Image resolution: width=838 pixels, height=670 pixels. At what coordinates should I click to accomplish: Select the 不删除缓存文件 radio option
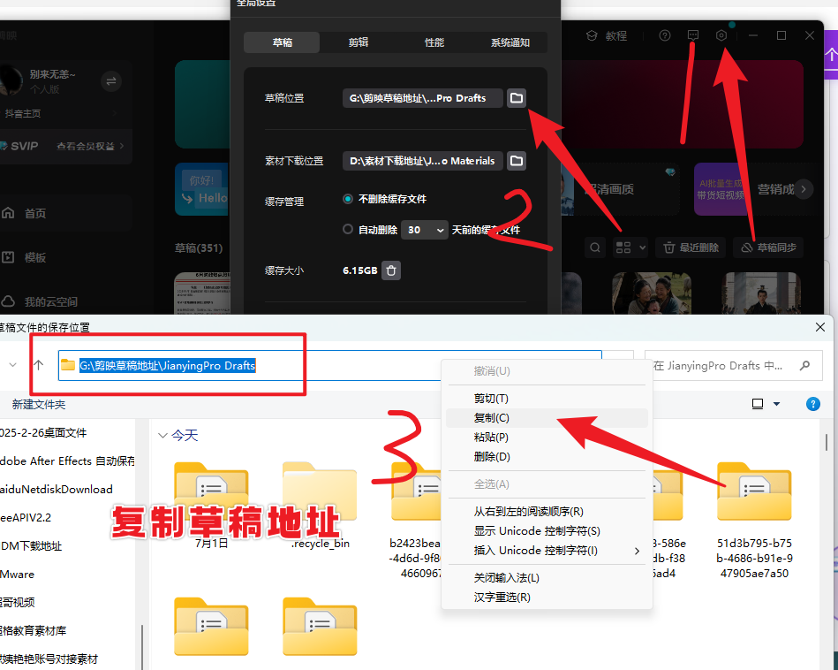(348, 200)
